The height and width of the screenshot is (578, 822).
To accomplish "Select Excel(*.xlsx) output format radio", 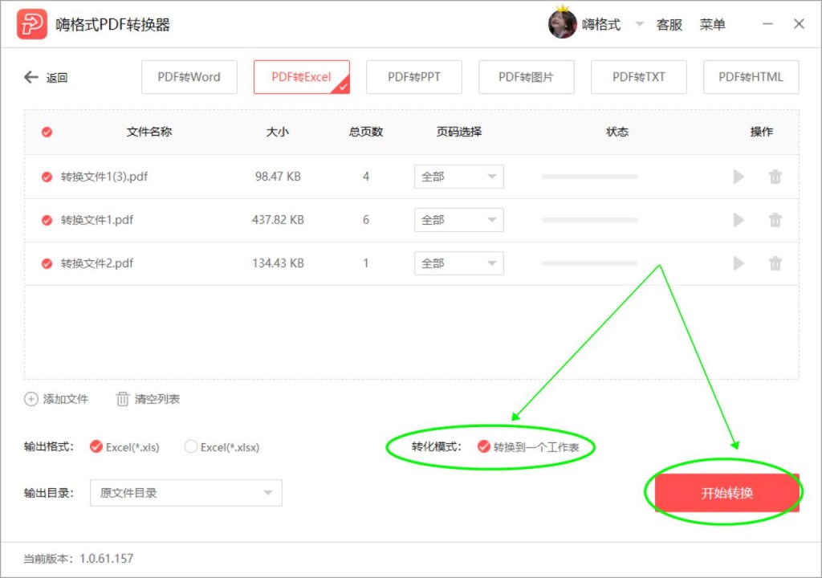I will (191, 447).
